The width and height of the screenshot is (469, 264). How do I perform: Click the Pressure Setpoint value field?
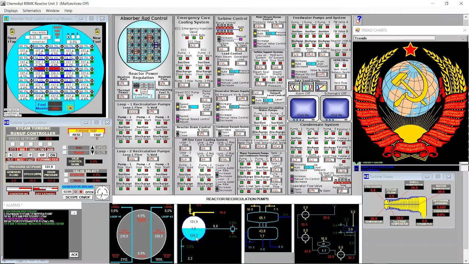[49, 167]
